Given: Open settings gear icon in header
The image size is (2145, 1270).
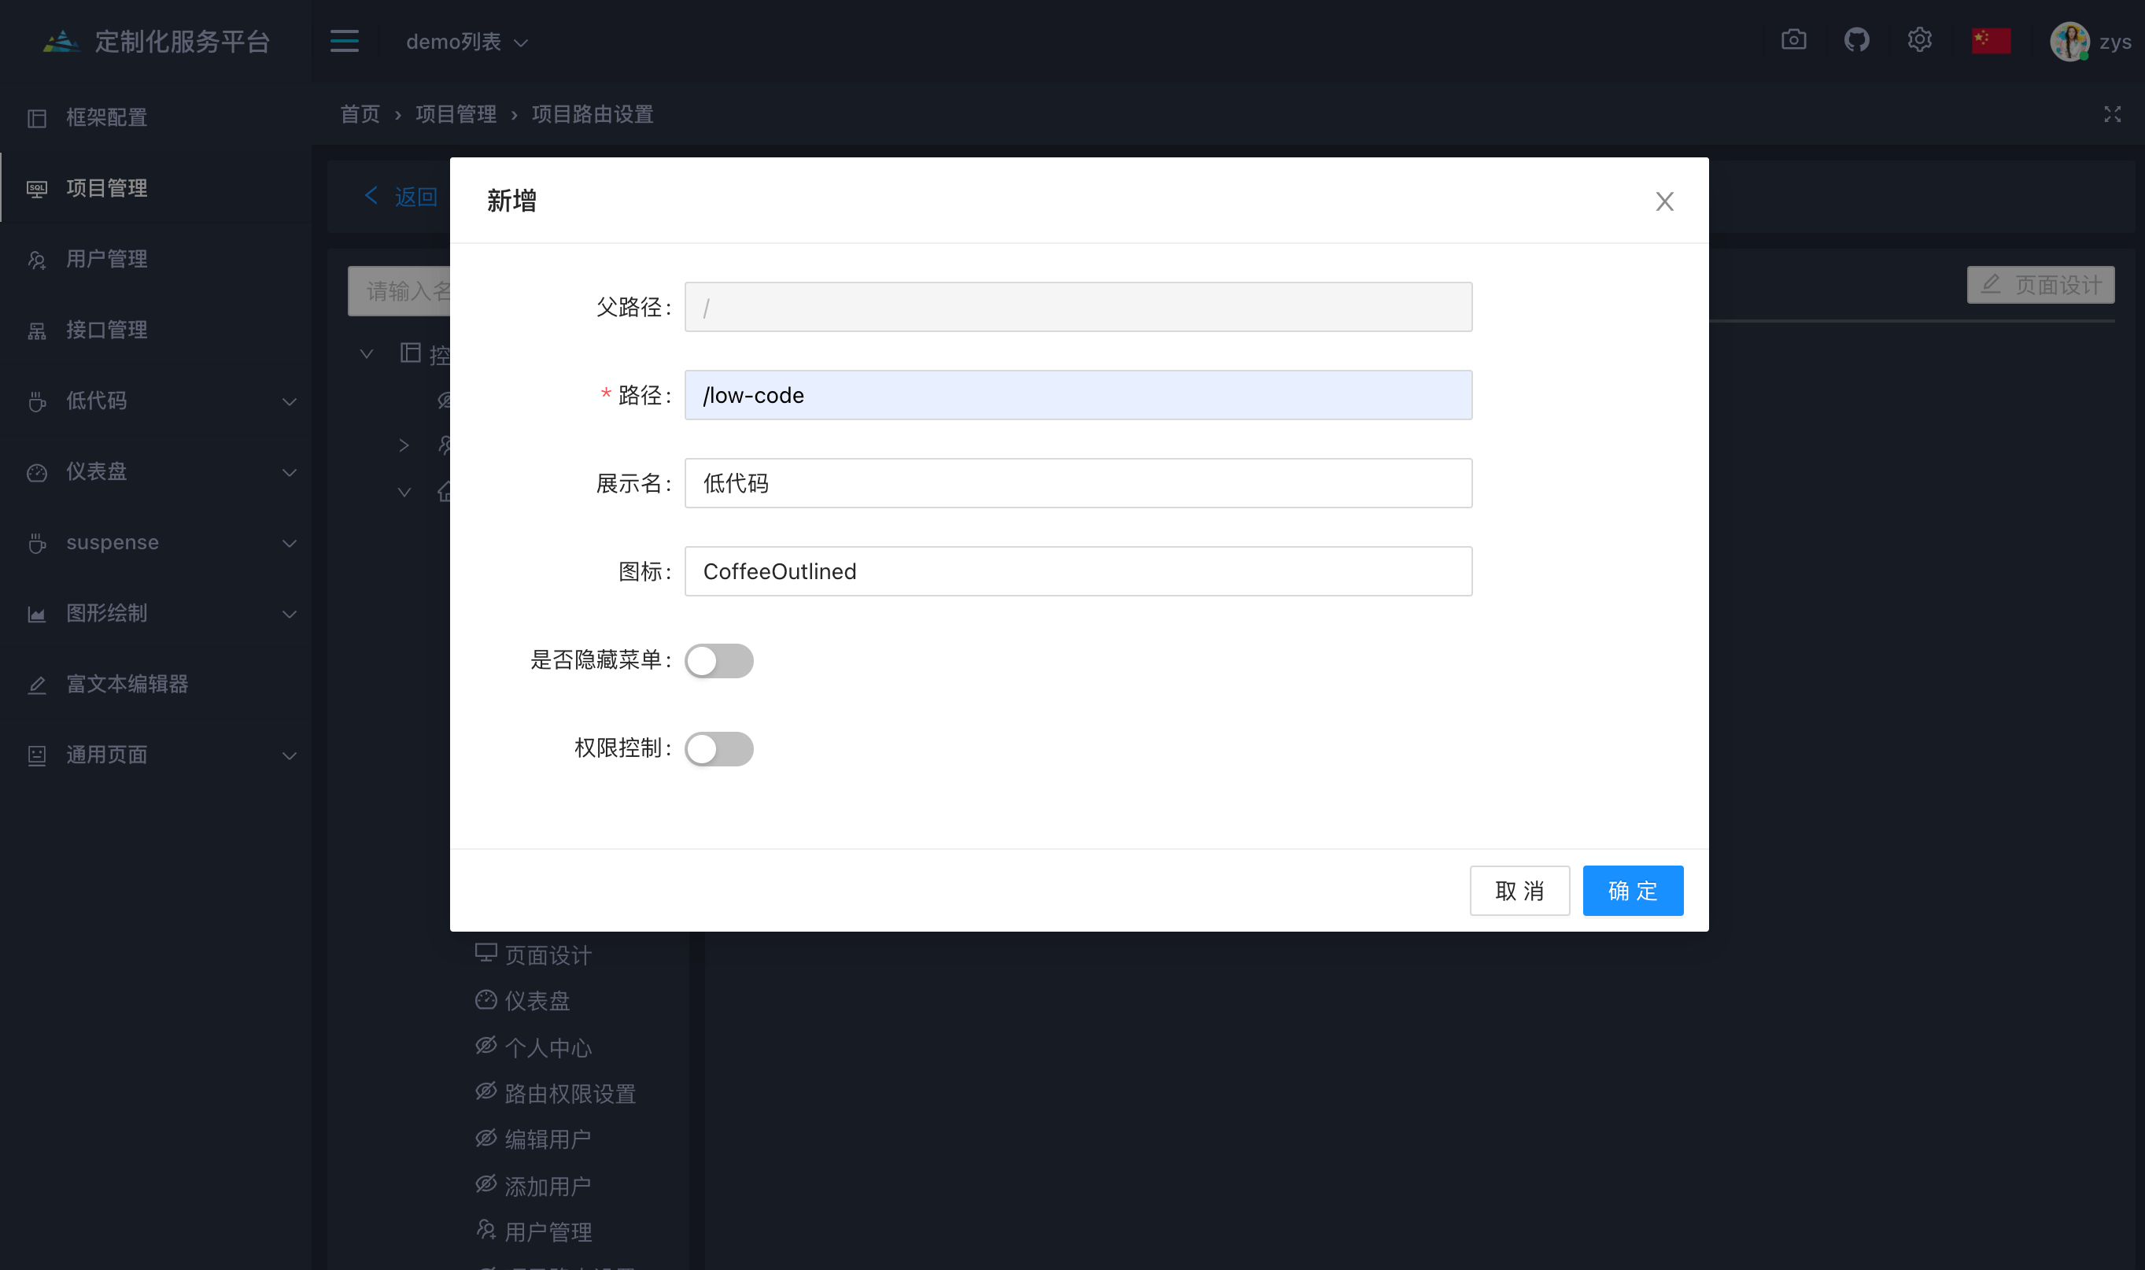Looking at the screenshot, I should click(1919, 40).
